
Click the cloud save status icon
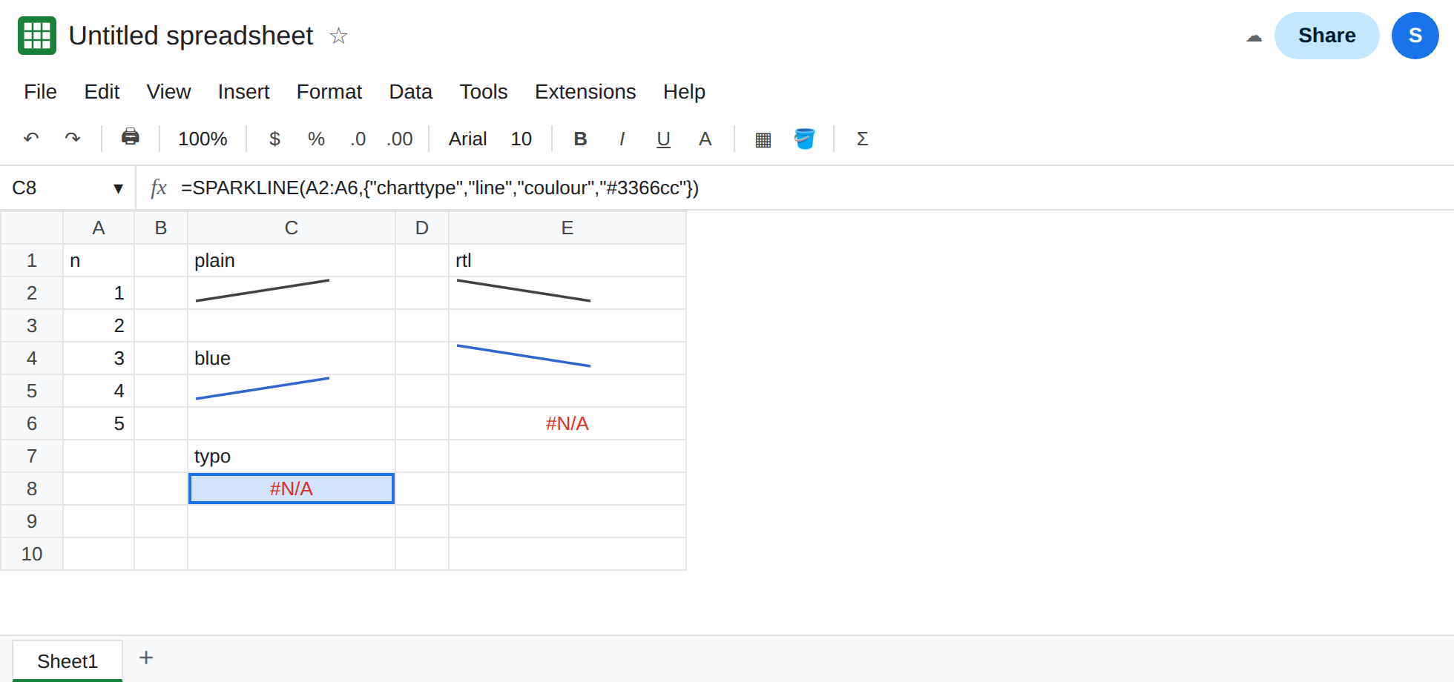1254,36
